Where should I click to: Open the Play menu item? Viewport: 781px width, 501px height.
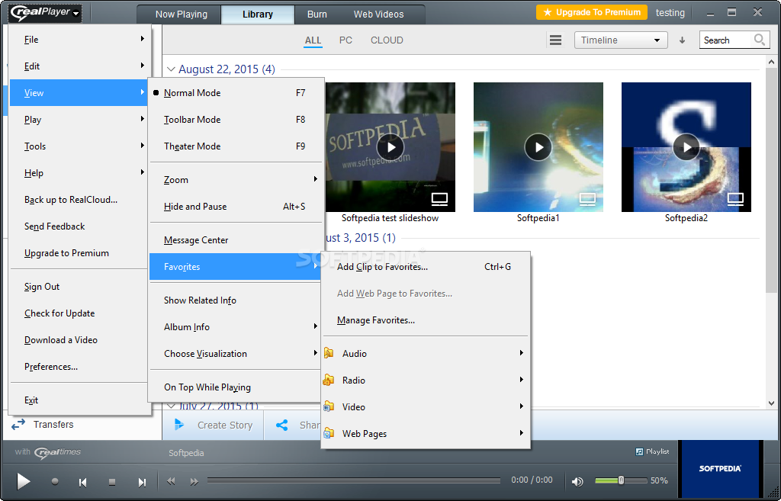tap(79, 120)
